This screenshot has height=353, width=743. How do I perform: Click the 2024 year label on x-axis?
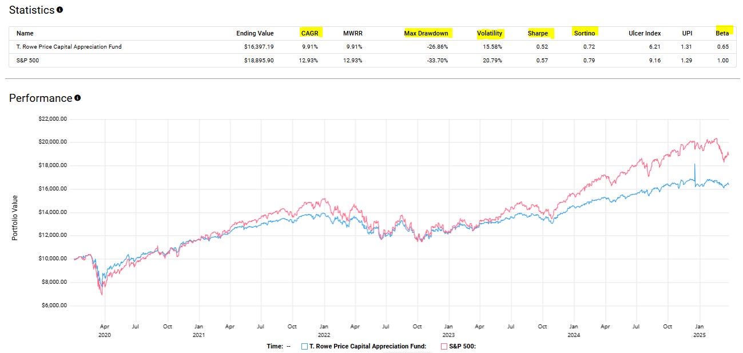(574, 335)
